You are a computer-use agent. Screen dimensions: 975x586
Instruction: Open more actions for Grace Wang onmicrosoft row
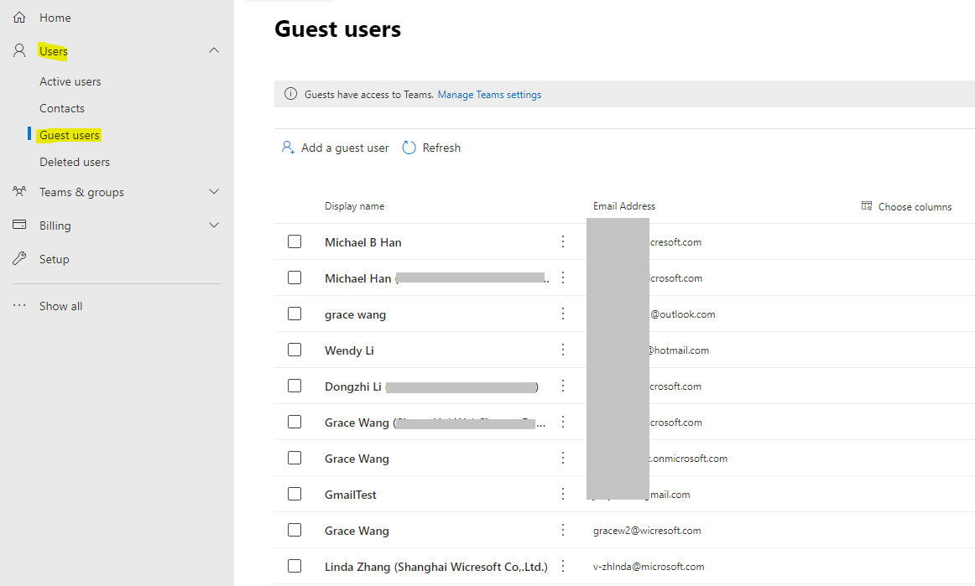coord(563,458)
